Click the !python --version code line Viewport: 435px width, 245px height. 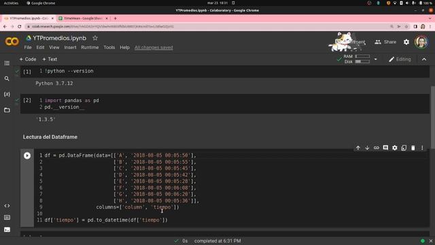point(69,71)
